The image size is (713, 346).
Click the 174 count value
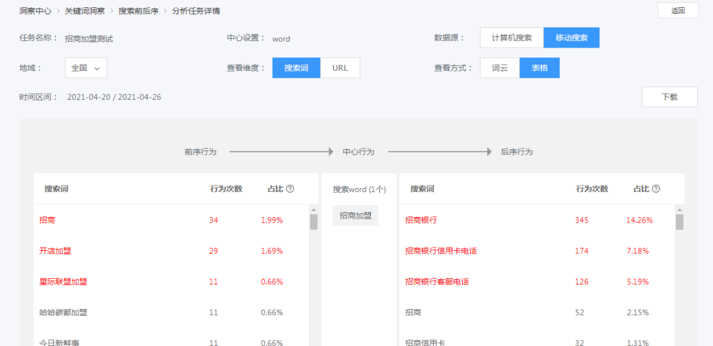pos(582,251)
